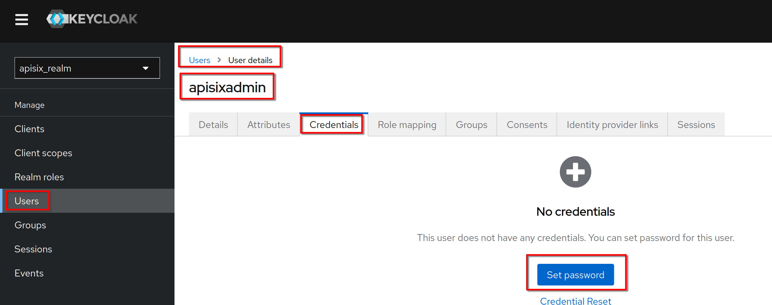Click the Keycloak logo

92,19
